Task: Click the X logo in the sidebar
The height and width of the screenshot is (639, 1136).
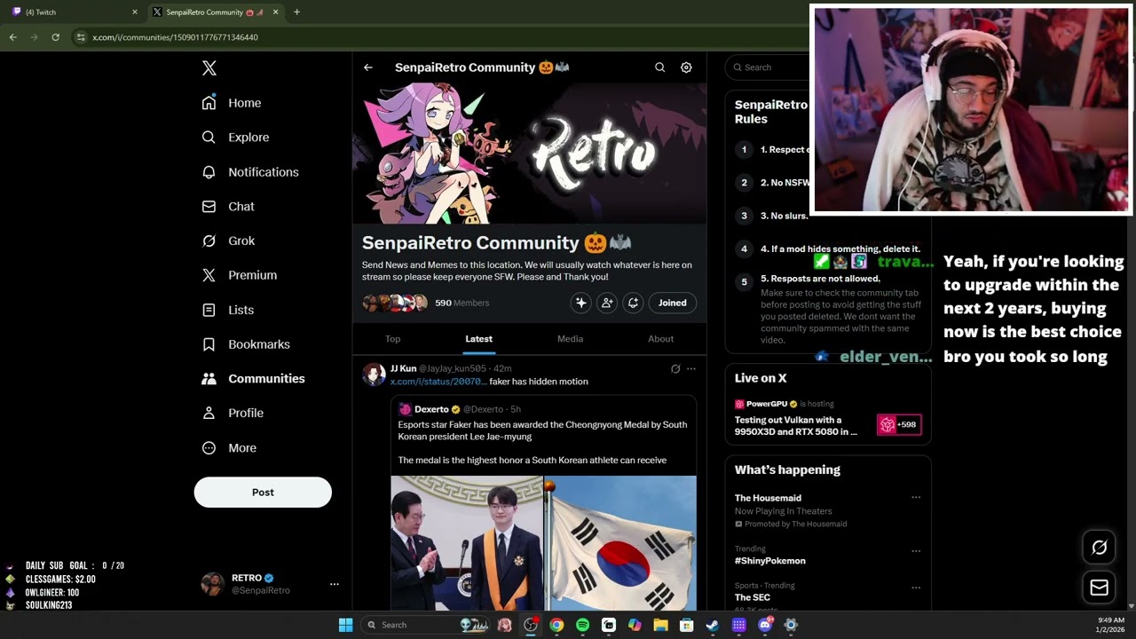Action: coord(209,68)
